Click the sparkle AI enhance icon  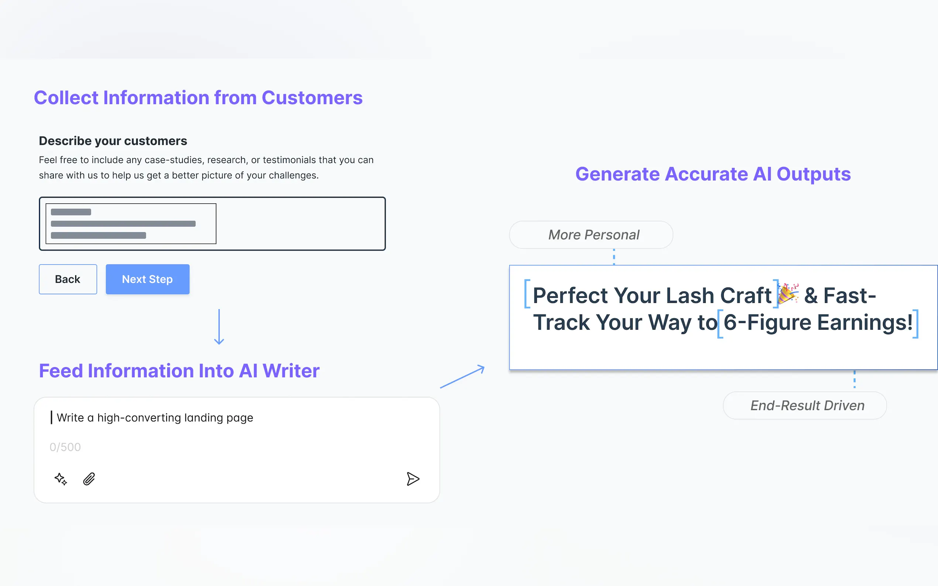point(61,479)
